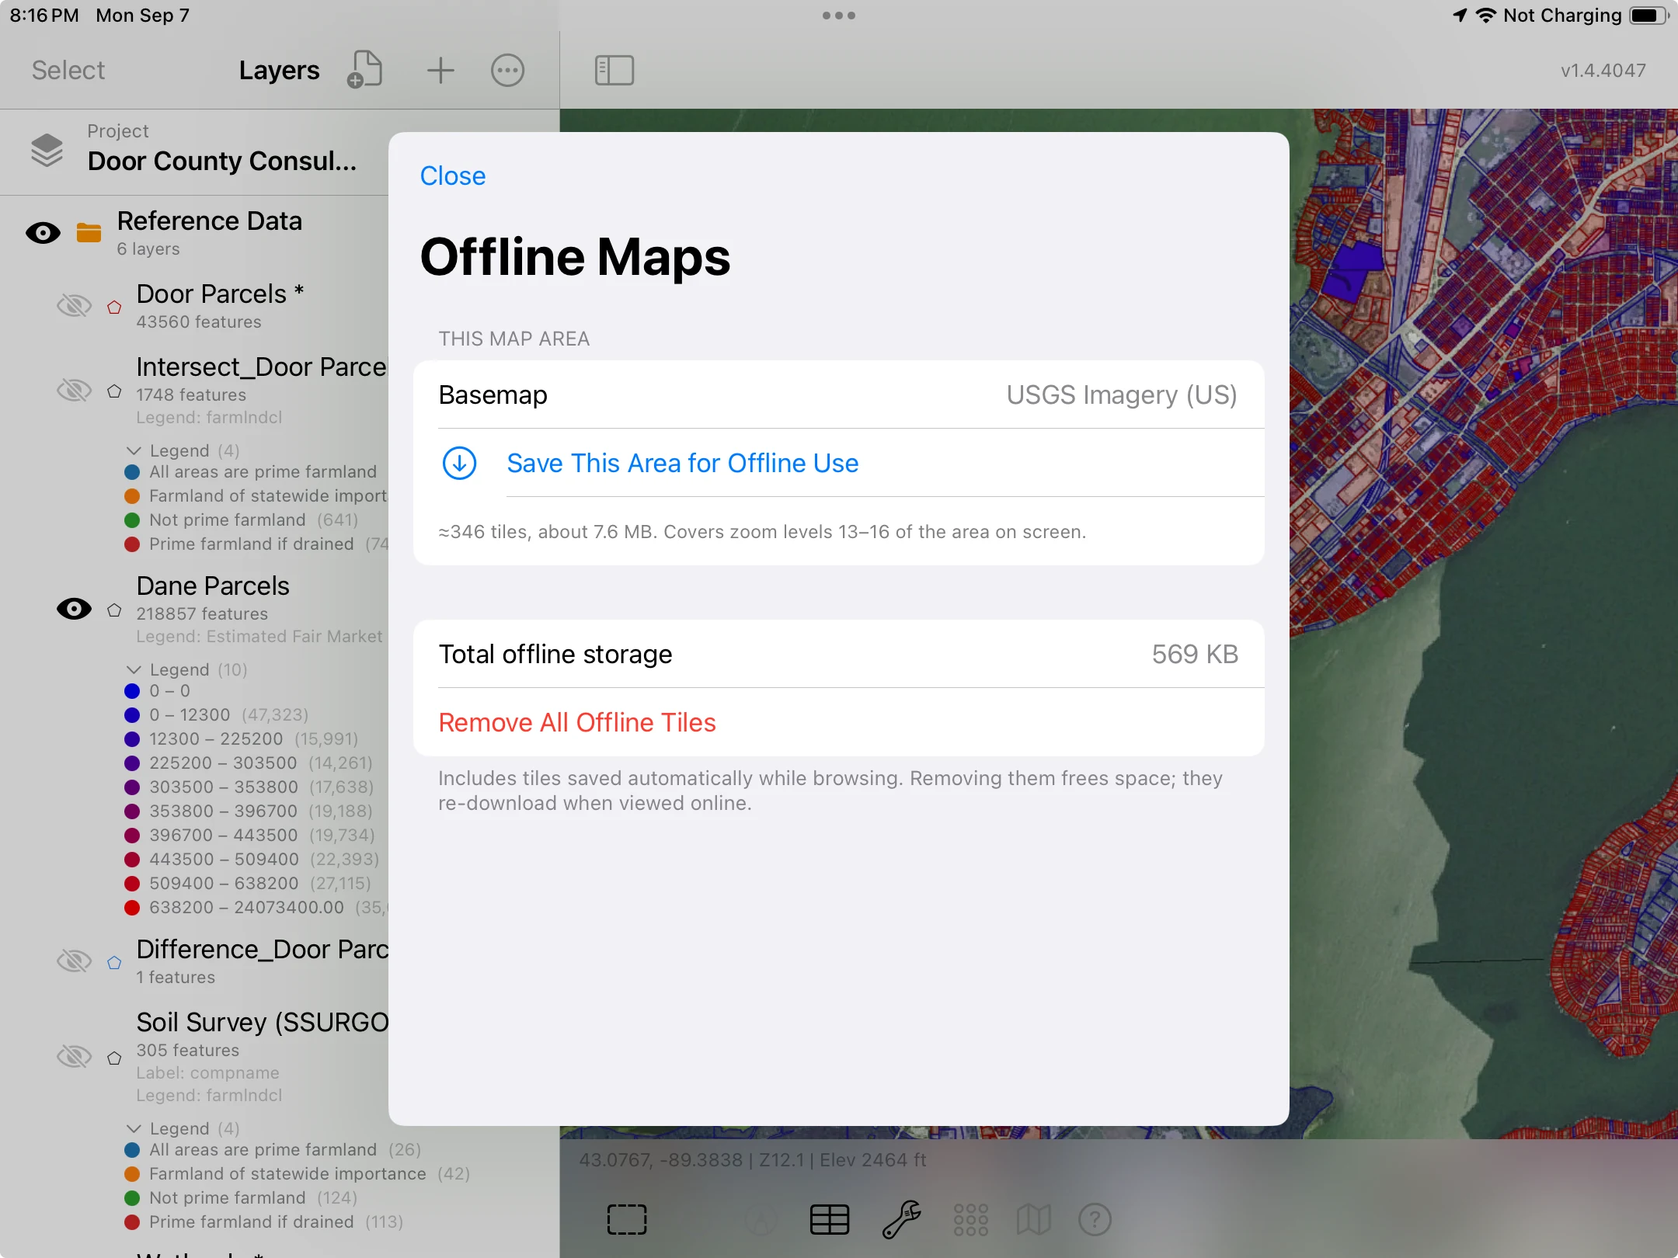This screenshot has width=1678, height=1258.
Task: Tap Remove All Offline Tiles
Action: (x=577, y=722)
